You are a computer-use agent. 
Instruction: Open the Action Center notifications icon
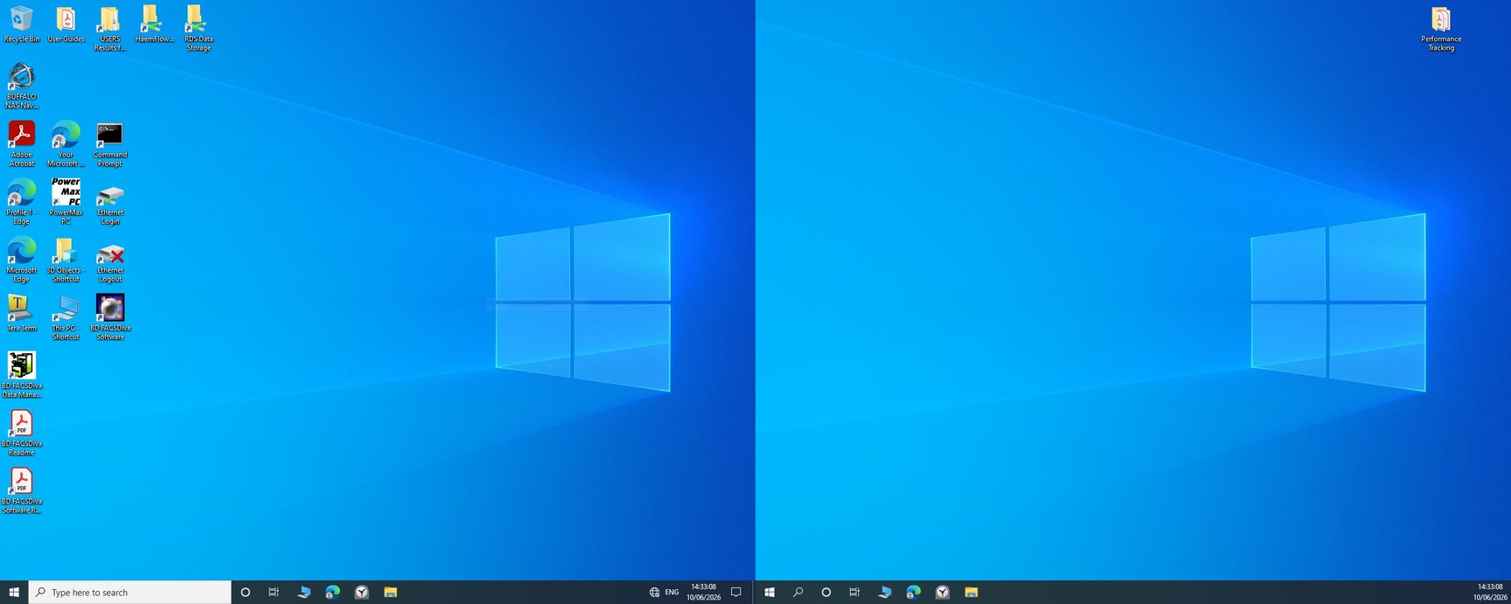pos(736,592)
